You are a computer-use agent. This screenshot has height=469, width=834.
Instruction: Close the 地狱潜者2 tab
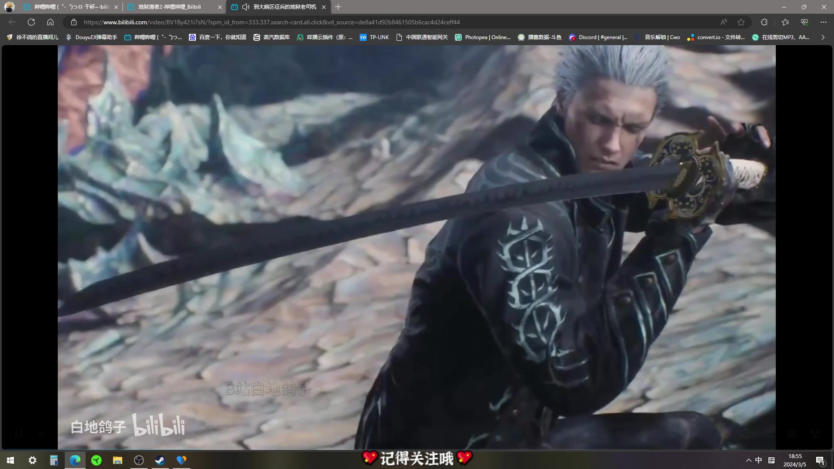(x=220, y=7)
